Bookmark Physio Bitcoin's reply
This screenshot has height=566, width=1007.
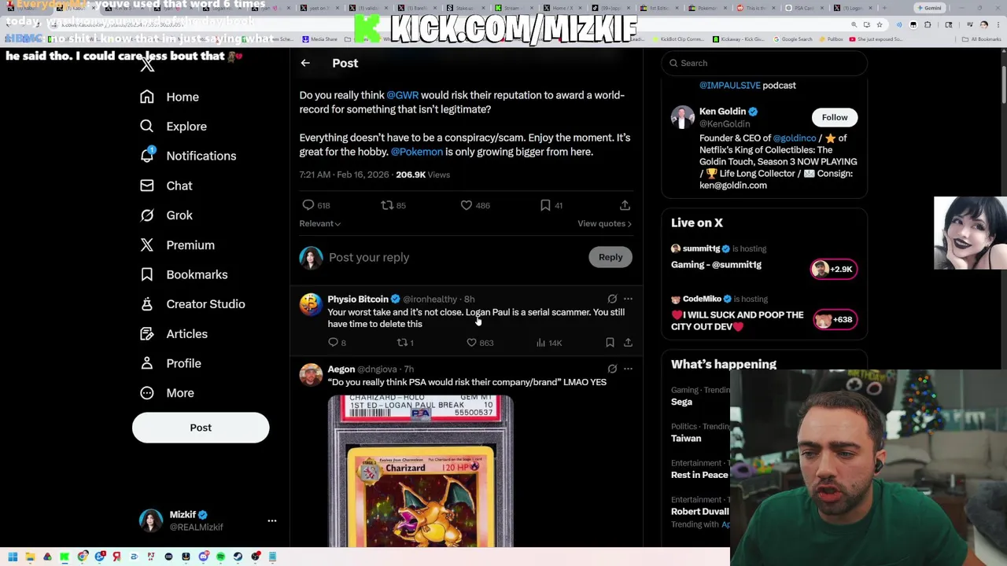(610, 343)
